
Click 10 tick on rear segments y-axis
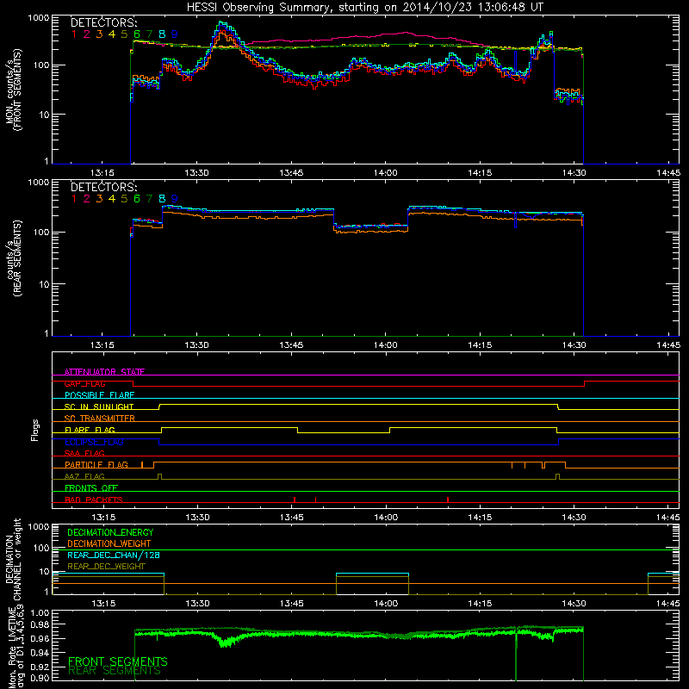tap(44, 284)
